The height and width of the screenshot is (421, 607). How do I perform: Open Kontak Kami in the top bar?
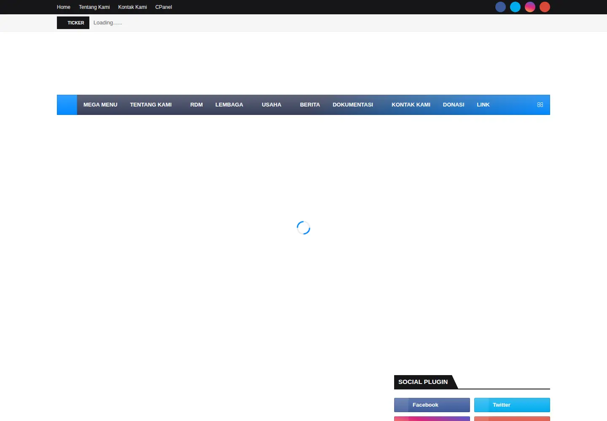132,7
